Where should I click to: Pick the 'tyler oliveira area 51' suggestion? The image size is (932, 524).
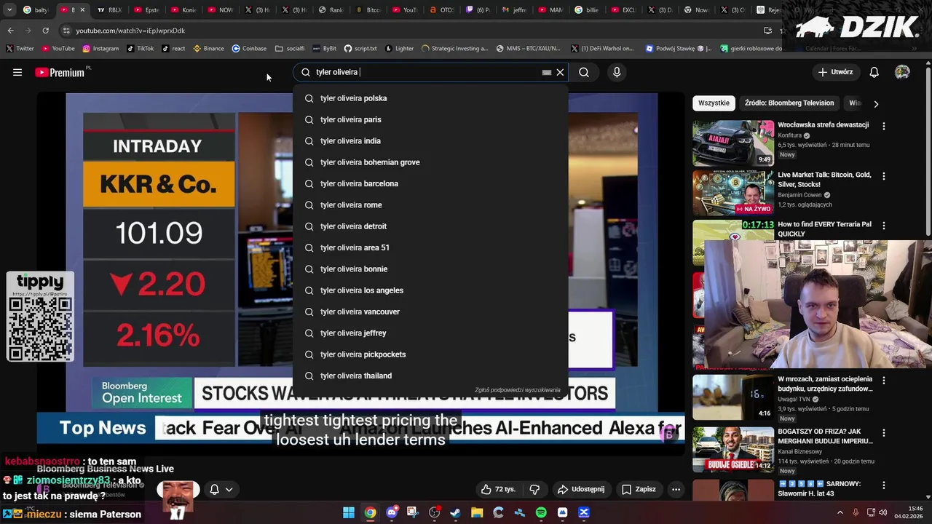click(430, 247)
